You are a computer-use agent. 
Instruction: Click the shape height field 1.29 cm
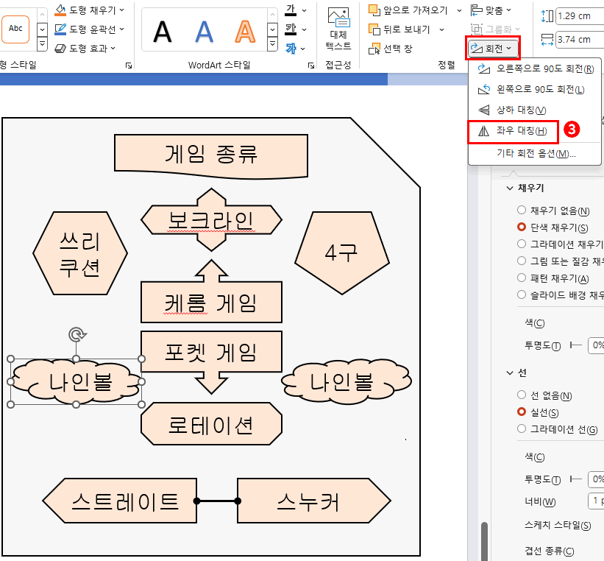[580, 16]
